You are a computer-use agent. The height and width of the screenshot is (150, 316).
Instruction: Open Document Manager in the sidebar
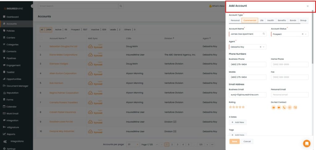17,86
